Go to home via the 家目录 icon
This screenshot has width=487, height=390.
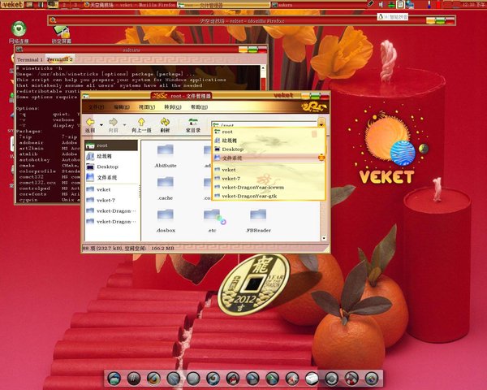click(193, 123)
